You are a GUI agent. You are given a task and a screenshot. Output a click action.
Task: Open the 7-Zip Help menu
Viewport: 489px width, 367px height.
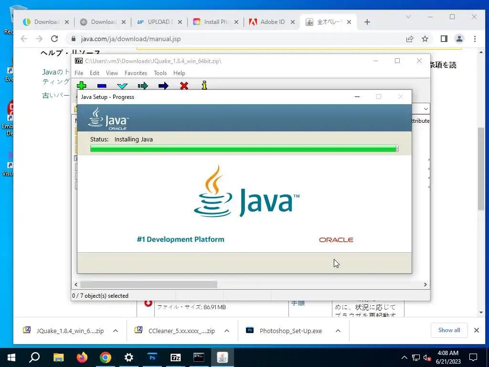(180, 73)
